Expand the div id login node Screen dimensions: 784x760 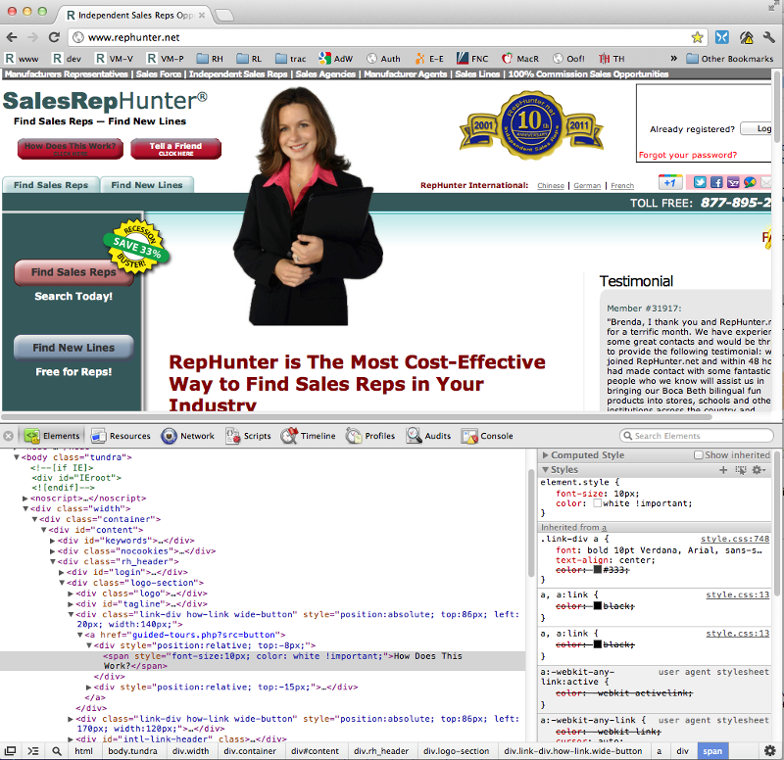(62, 572)
